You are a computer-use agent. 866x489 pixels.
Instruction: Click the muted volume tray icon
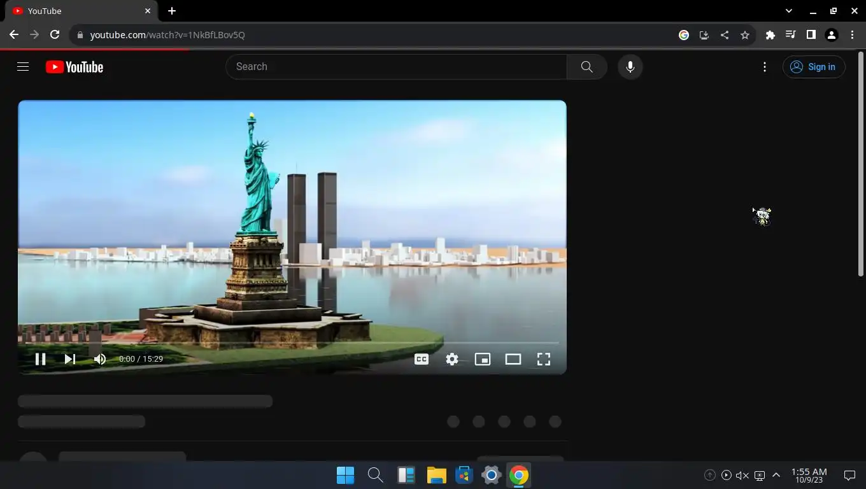coord(742,475)
